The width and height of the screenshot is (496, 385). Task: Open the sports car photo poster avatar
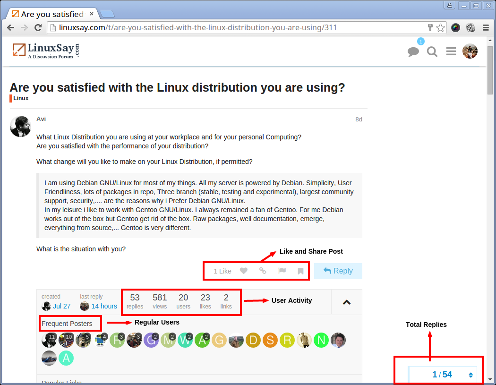click(x=49, y=358)
